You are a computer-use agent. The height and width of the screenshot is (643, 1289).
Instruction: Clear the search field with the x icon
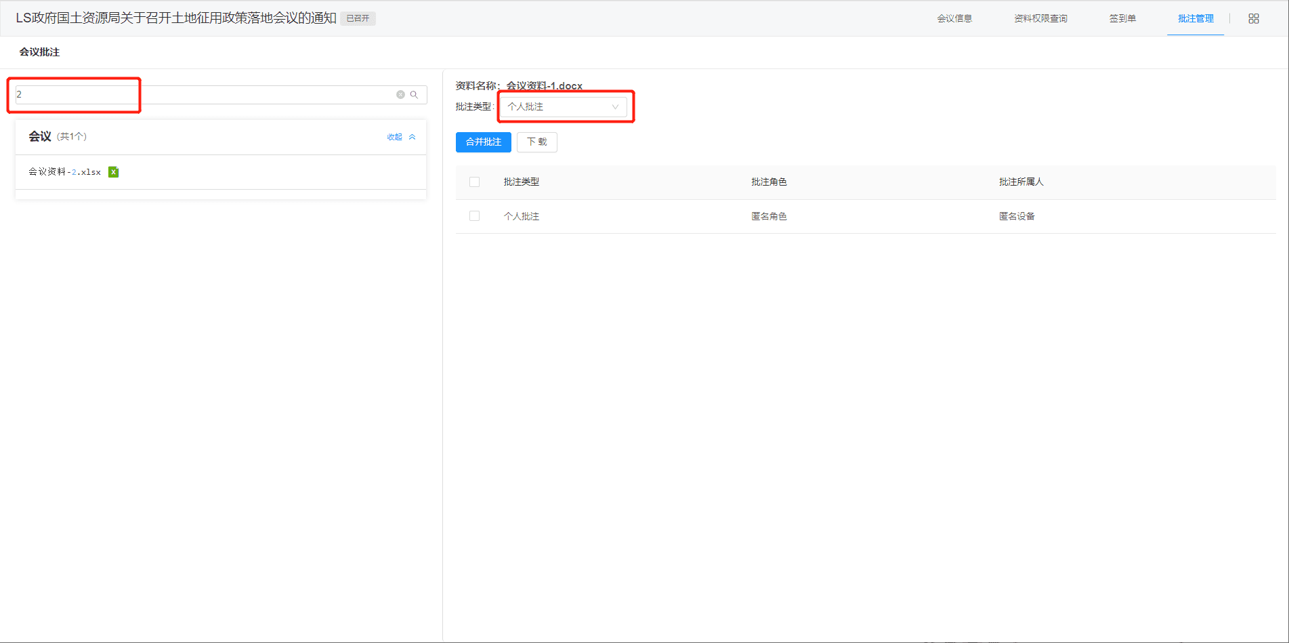pyautogui.click(x=400, y=95)
